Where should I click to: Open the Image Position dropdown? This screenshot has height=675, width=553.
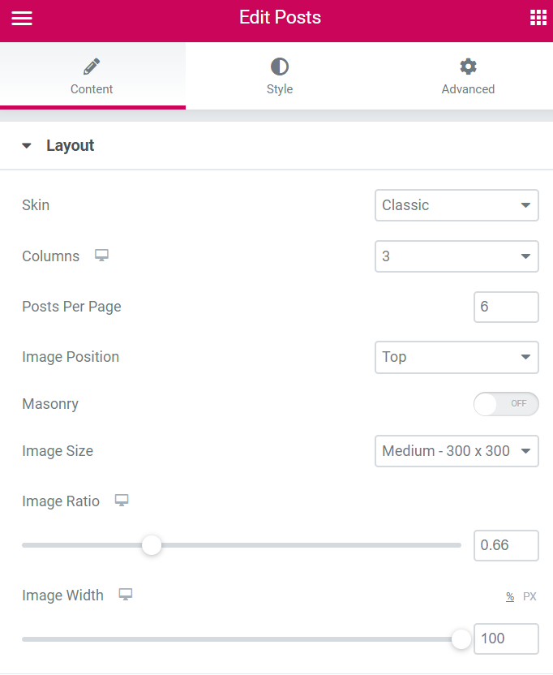(457, 357)
